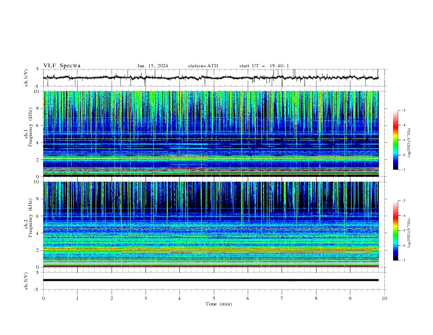This screenshot has width=433, height=335.
Task: Click the ch.1 PSD color bar
Action: click(x=395, y=140)
